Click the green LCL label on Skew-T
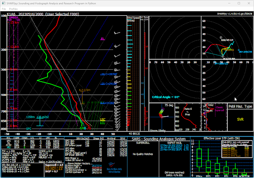This screenshot has width=254, height=178. (103, 123)
